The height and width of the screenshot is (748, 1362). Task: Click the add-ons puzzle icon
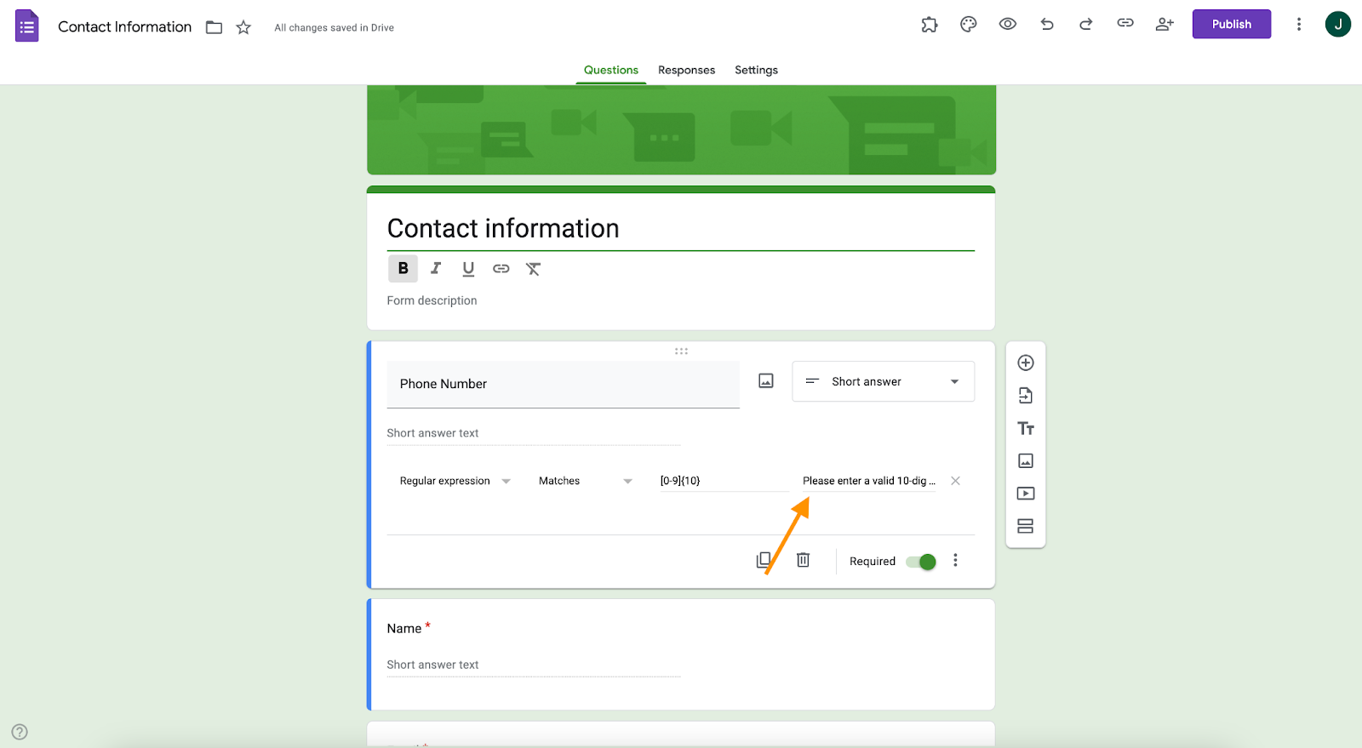tap(930, 25)
